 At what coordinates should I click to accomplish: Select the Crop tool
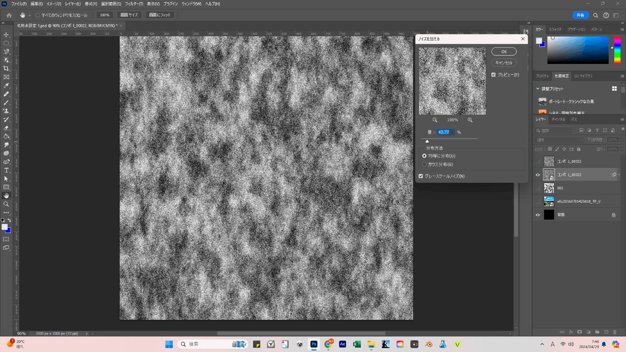(x=6, y=68)
